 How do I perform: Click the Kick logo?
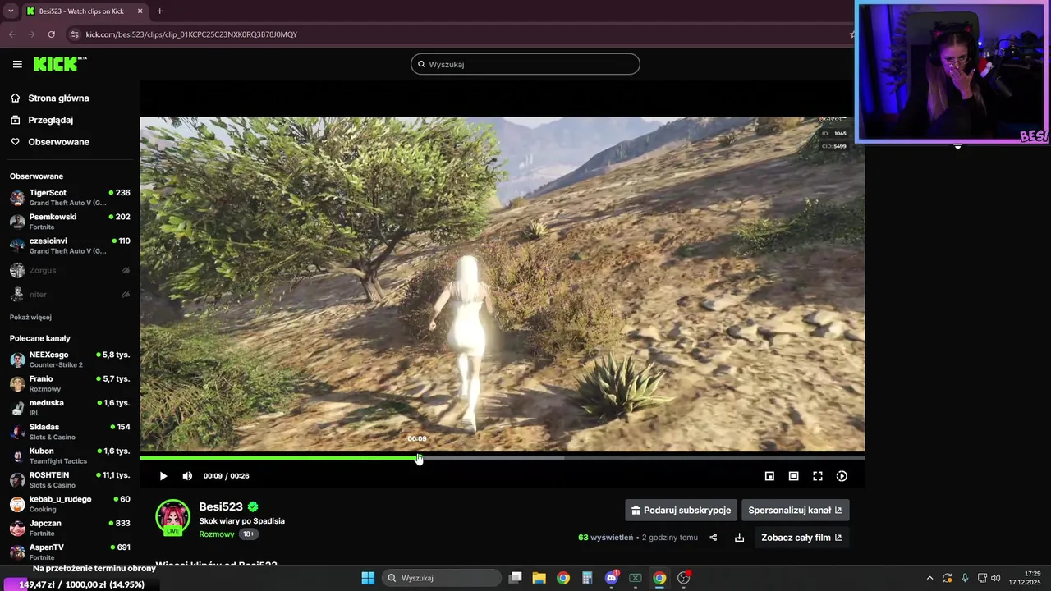coord(60,64)
